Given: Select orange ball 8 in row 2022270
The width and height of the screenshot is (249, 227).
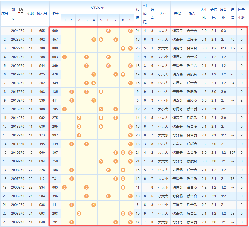Looking at the screenshot, I should [123, 48].
